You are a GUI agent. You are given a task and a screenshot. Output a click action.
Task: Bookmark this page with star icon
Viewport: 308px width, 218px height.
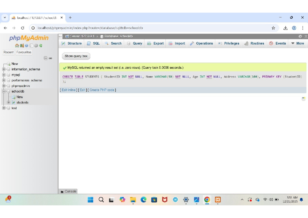[273, 28]
